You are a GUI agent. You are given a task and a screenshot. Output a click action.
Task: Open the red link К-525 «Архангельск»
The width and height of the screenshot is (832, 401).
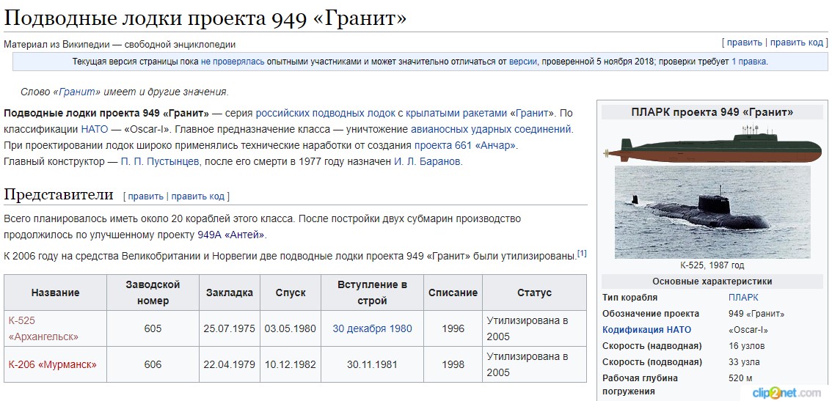(43, 329)
